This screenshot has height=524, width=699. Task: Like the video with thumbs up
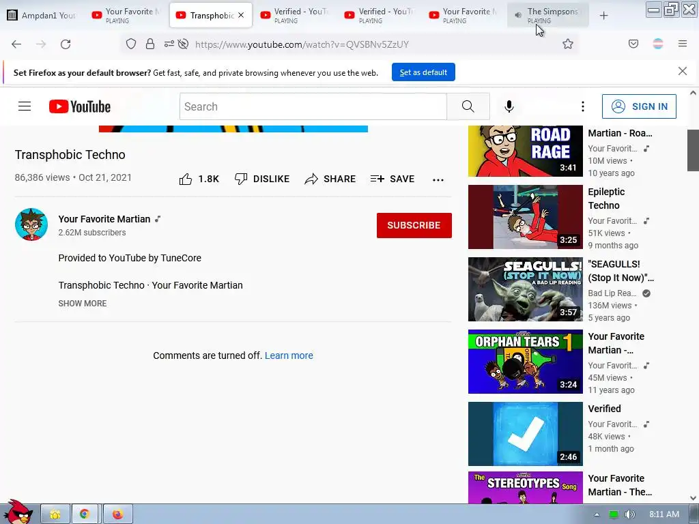tap(199, 179)
